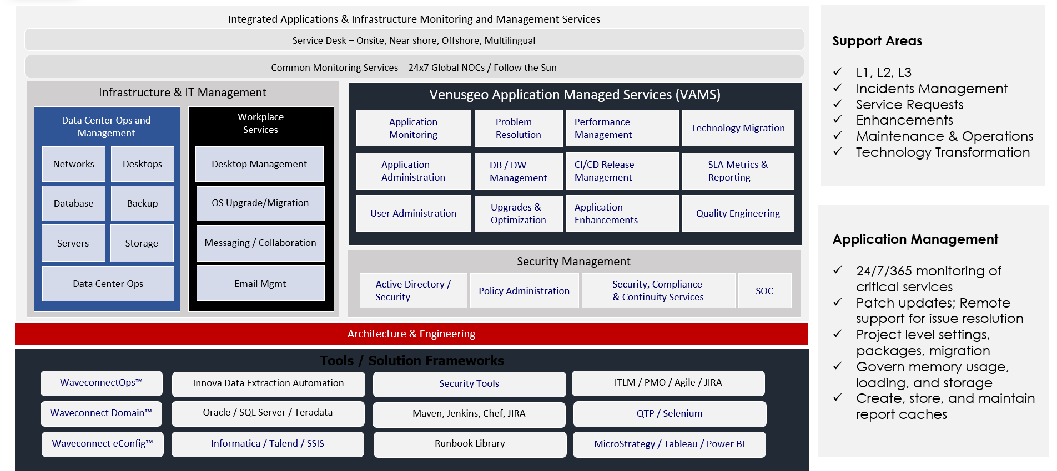Click the checkmark next to Patch updates
The width and height of the screenshot is (1057, 471).
838,302
